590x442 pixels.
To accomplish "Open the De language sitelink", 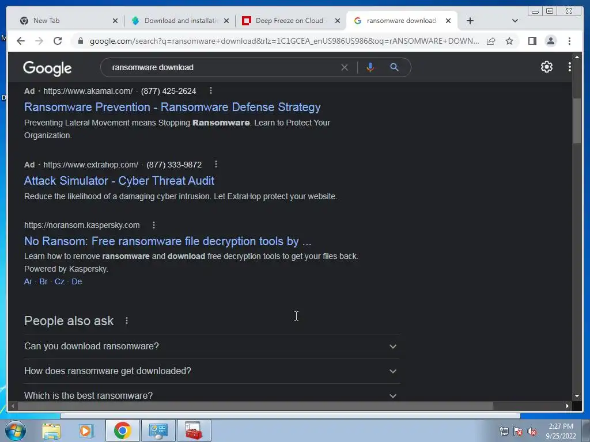I will coord(77,281).
